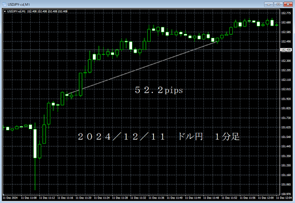
Task: Click price axis label 151.825
Action: pos(286,108)
